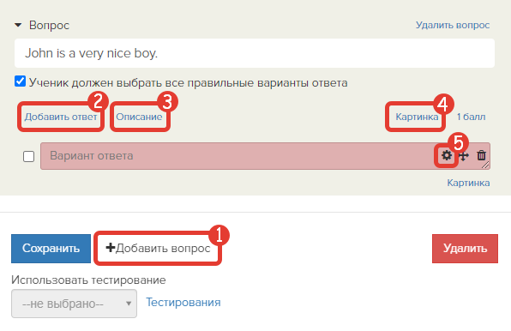The width and height of the screenshot is (511, 331).
Task: Click the 'Картинка' link below the answer field
Action: (468, 183)
